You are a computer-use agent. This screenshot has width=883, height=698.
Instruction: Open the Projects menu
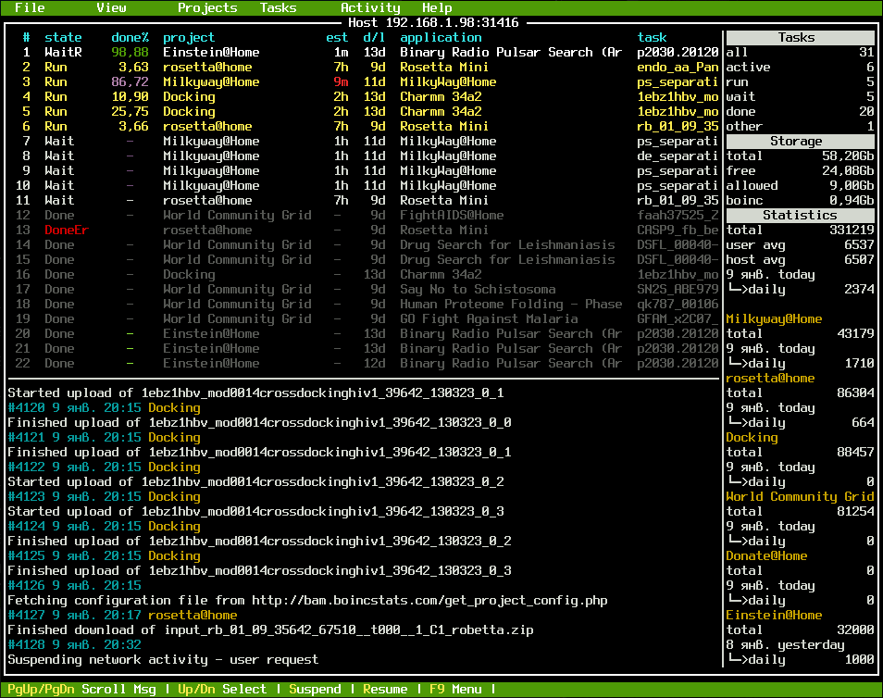coord(207,8)
